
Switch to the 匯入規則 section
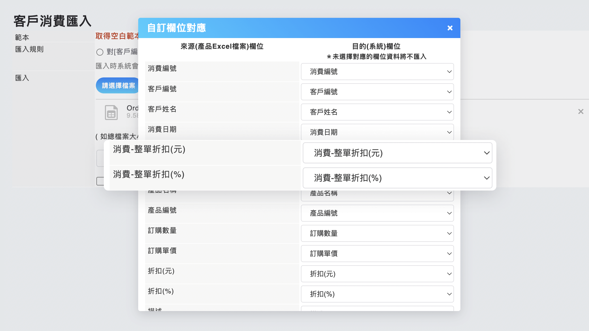click(29, 49)
